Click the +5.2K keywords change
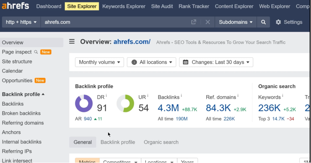311x163 pixels. click(289, 110)
